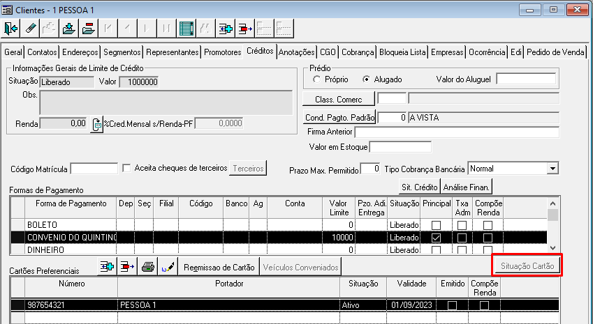The image size is (593, 324).
Task: Check Compõe Renda box in BOLETO row
Action: point(488,225)
